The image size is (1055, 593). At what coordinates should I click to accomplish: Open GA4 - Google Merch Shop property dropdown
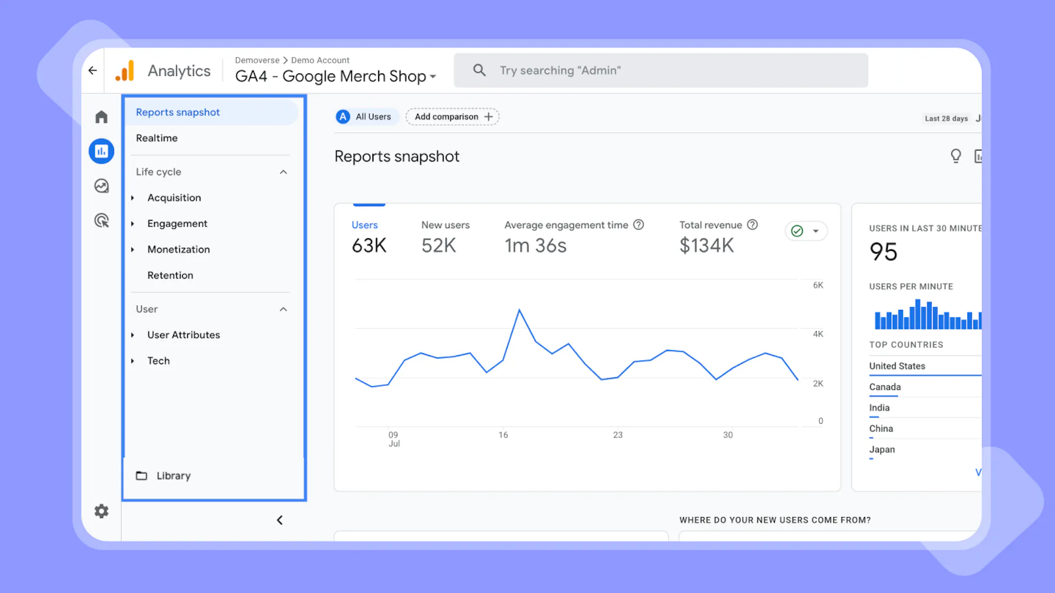[335, 76]
